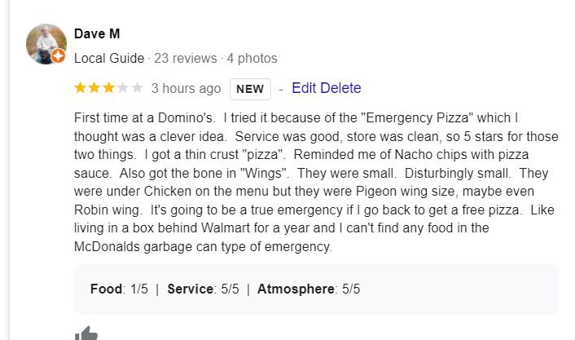Click the third gold rating star
575x340 pixels.
pos(108,88)
